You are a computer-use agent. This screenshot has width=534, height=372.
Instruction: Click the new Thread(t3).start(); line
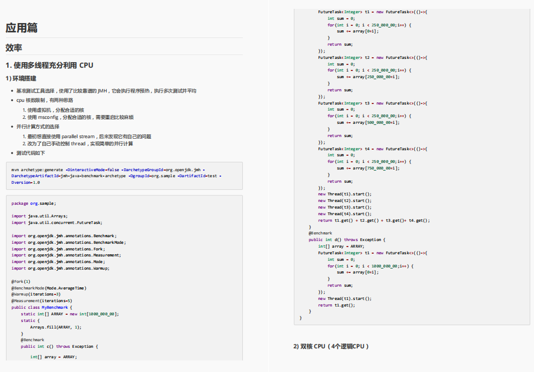(345, 207)
